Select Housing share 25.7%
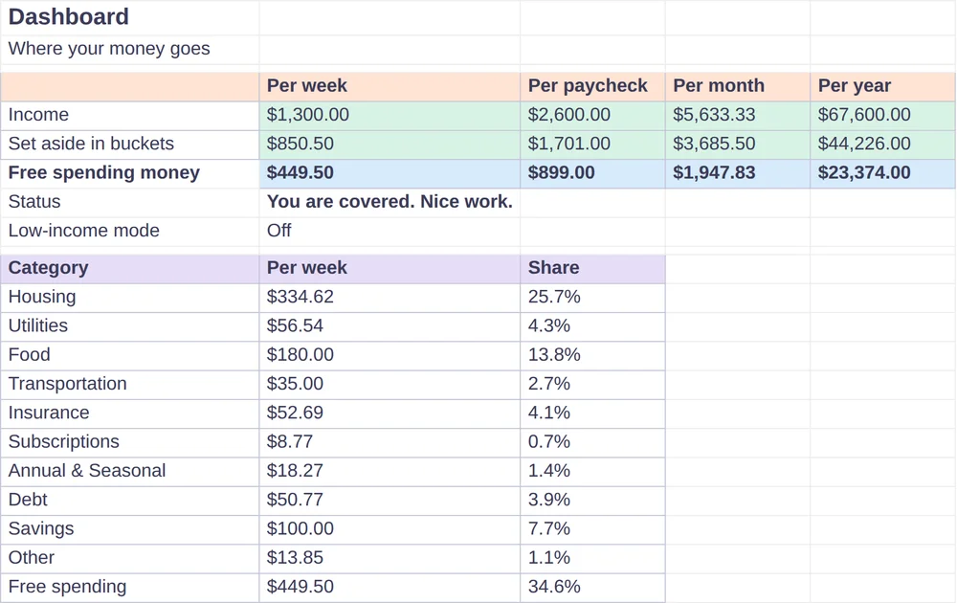 (592, 298)
